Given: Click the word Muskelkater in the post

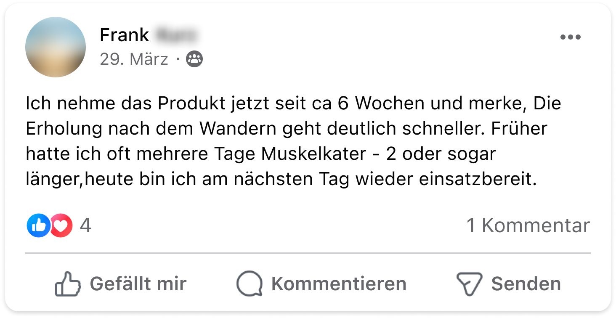Looking at the screenshot, I should (313, 154).
